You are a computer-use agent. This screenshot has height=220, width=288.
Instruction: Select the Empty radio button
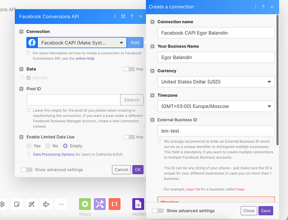click(x=65, y=146)
